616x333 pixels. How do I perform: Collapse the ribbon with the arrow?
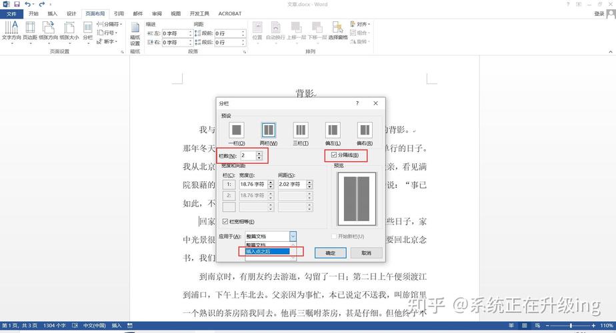click(x=611, y=52)
